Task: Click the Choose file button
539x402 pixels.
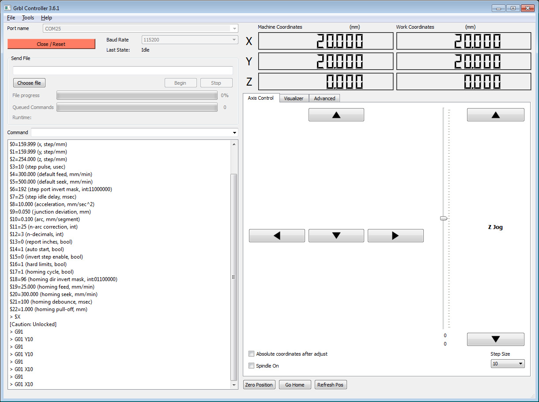Action: [x=29, y=83]
